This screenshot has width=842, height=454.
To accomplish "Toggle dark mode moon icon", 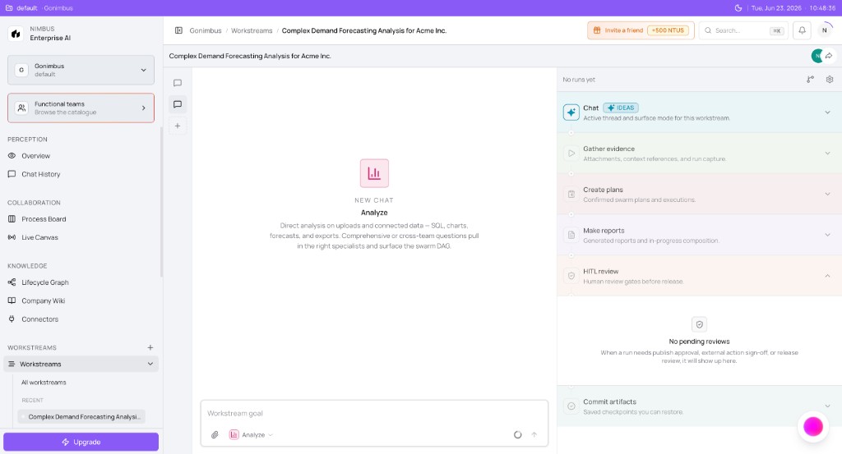I will click(x=738, y=8).
